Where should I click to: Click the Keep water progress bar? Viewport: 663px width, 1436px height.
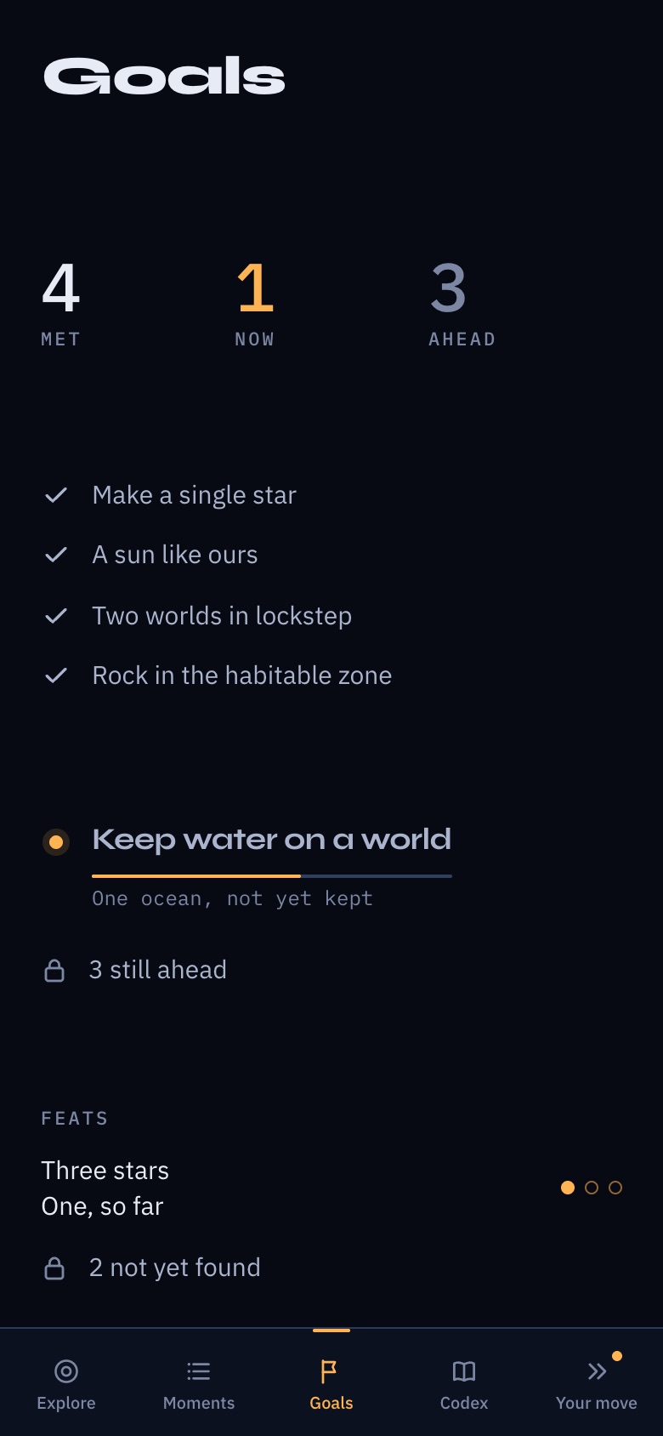[272, 875]
